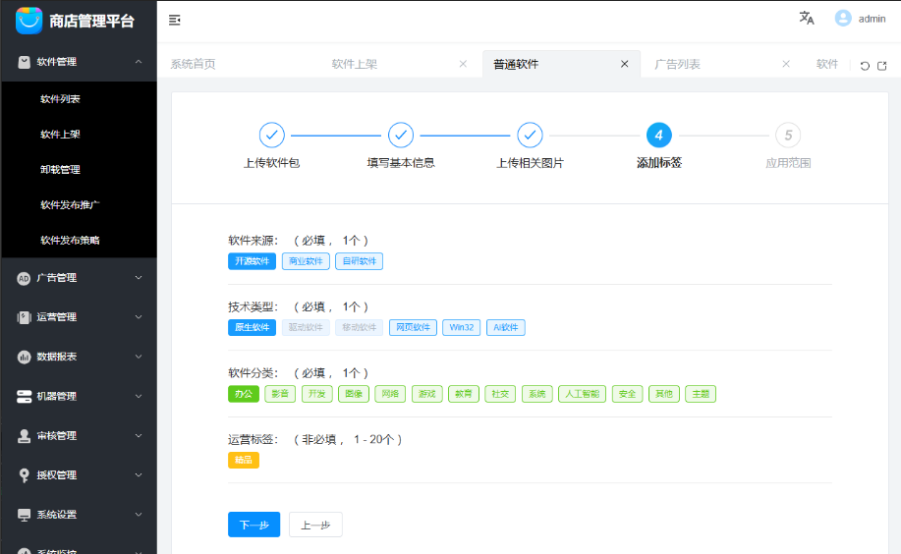Click the 系统设置 monitor icon

pos(24,515)
